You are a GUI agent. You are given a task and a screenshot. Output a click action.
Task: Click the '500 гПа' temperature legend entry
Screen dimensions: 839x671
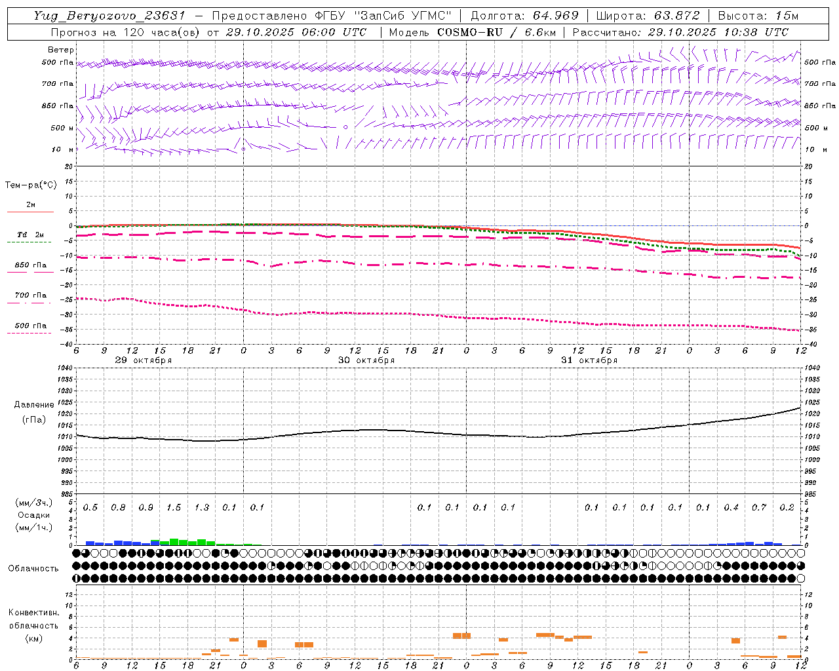pos(31,326)
